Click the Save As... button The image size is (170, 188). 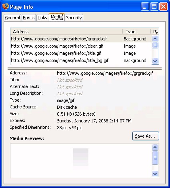pos(146,136)
